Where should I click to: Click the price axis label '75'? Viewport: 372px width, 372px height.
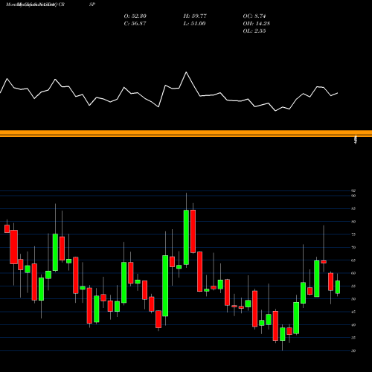353,234
